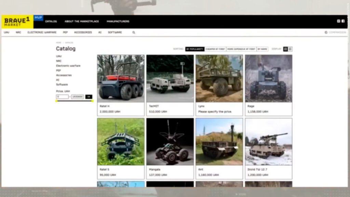Viewport: 350px width, 197px height.
Task: Switch to list display view
Action: (290, 49)
